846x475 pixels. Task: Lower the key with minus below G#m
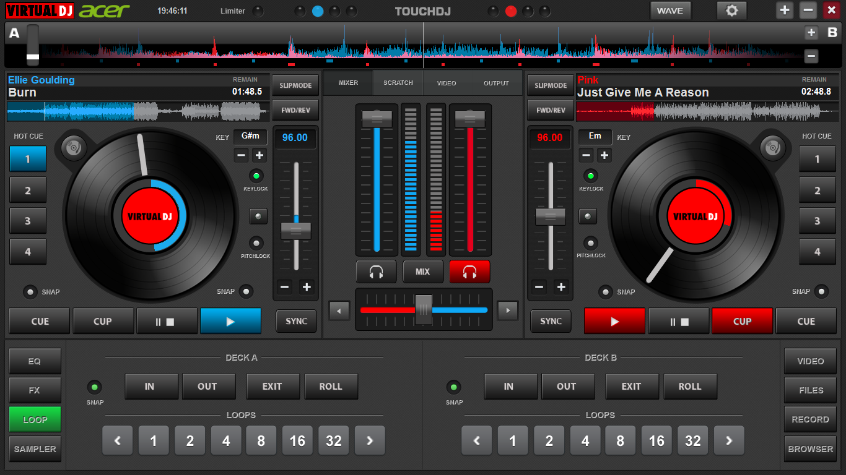(242, 155)
